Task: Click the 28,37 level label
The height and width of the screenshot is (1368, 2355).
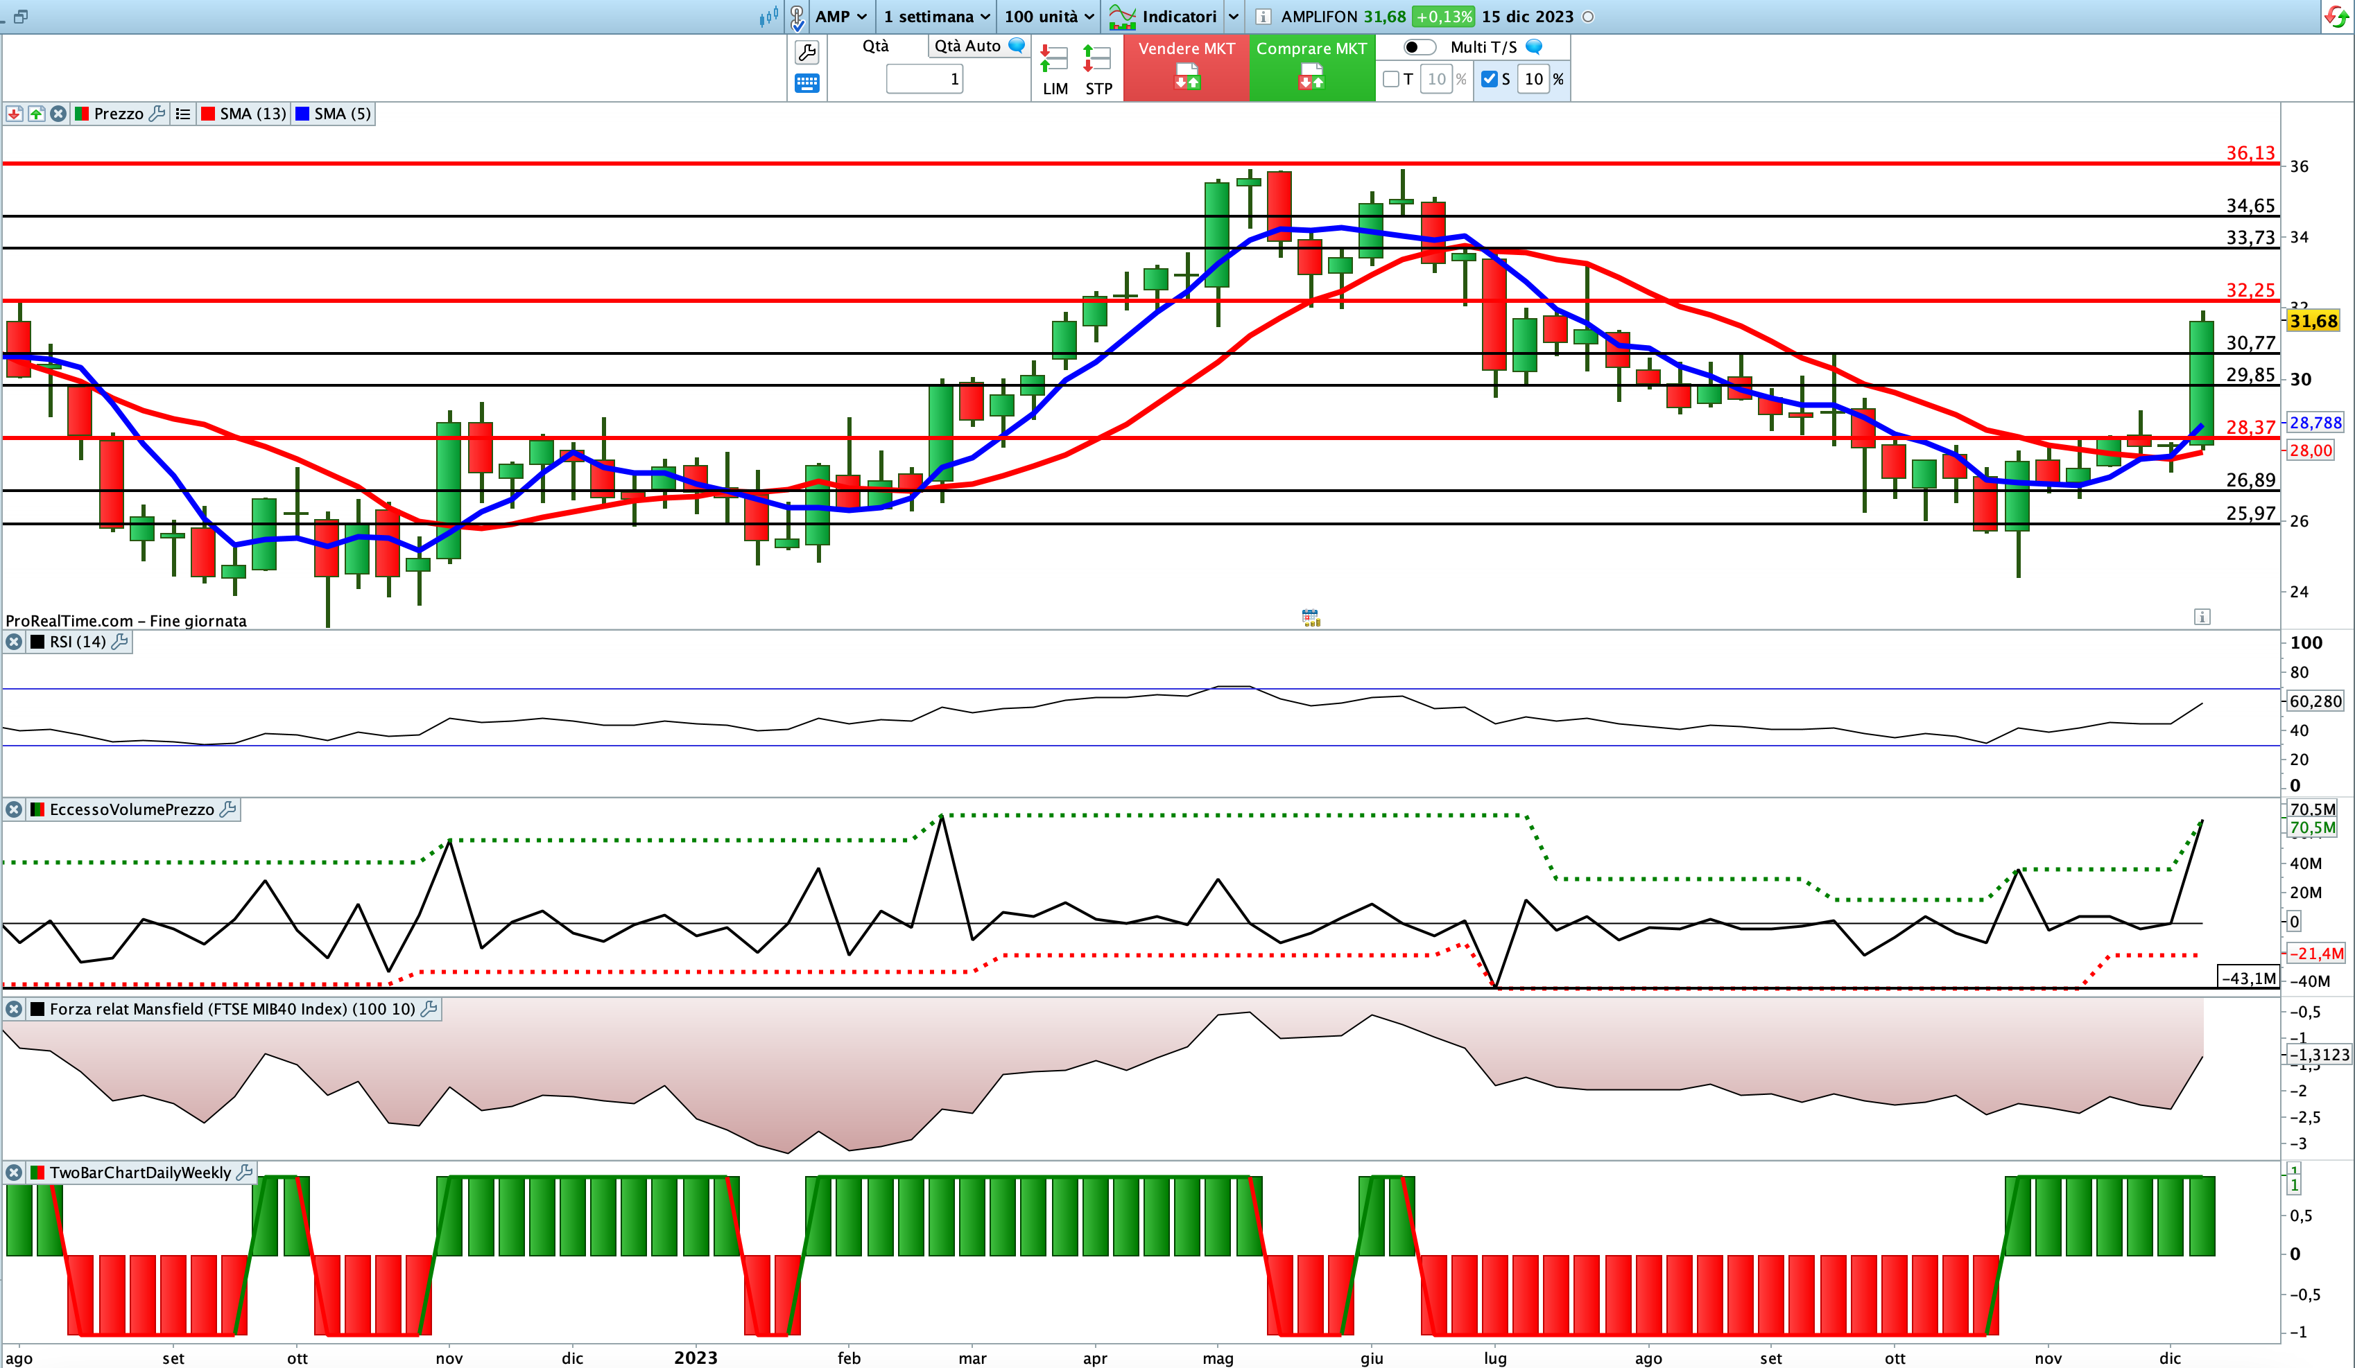Action: point(2250,427)
